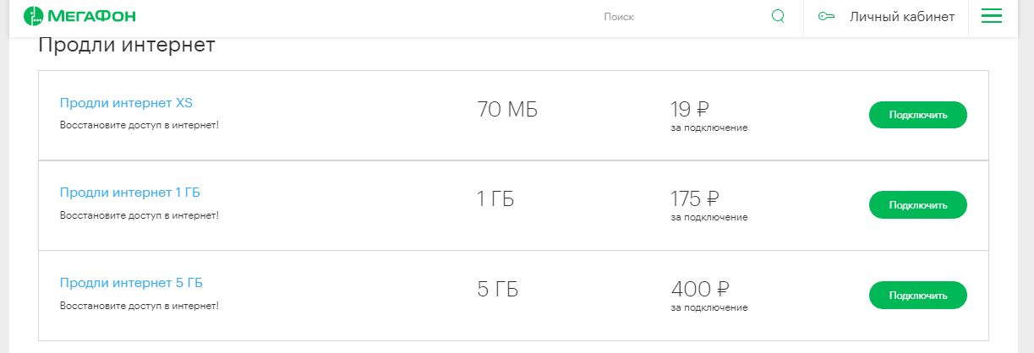Image resolution: width=1034 pixels, height=353 pixels.
Task: Select the 5 ГБ data volume text
Action: point(498,290)
